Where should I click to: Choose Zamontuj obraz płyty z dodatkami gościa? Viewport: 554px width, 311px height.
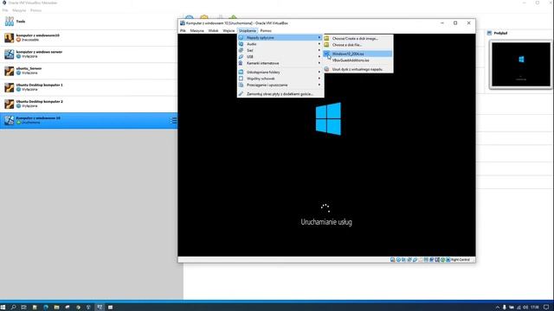coord(280,94)
